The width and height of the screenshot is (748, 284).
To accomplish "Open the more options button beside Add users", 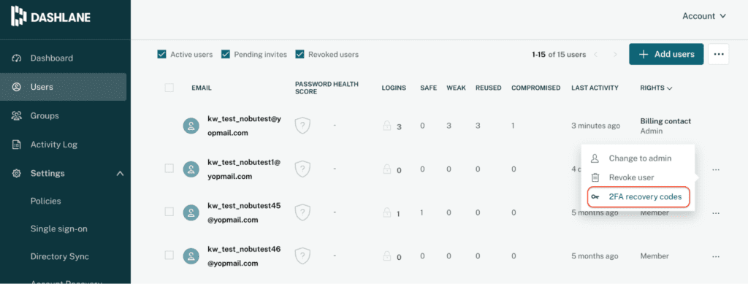I will pos(719,54).
